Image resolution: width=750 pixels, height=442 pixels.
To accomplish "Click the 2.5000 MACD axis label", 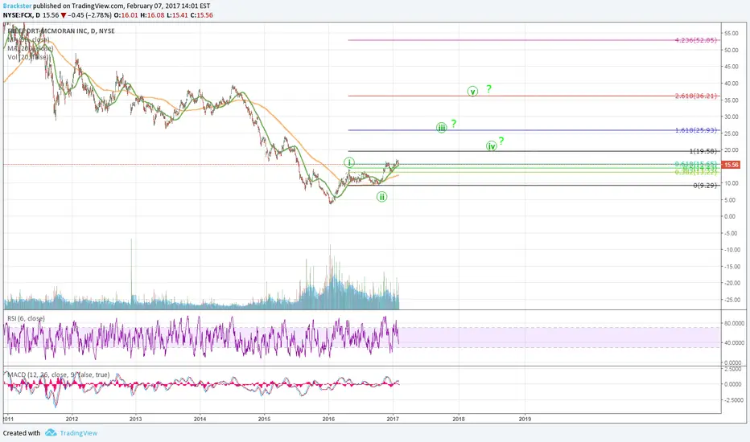I will click(733, 369).
